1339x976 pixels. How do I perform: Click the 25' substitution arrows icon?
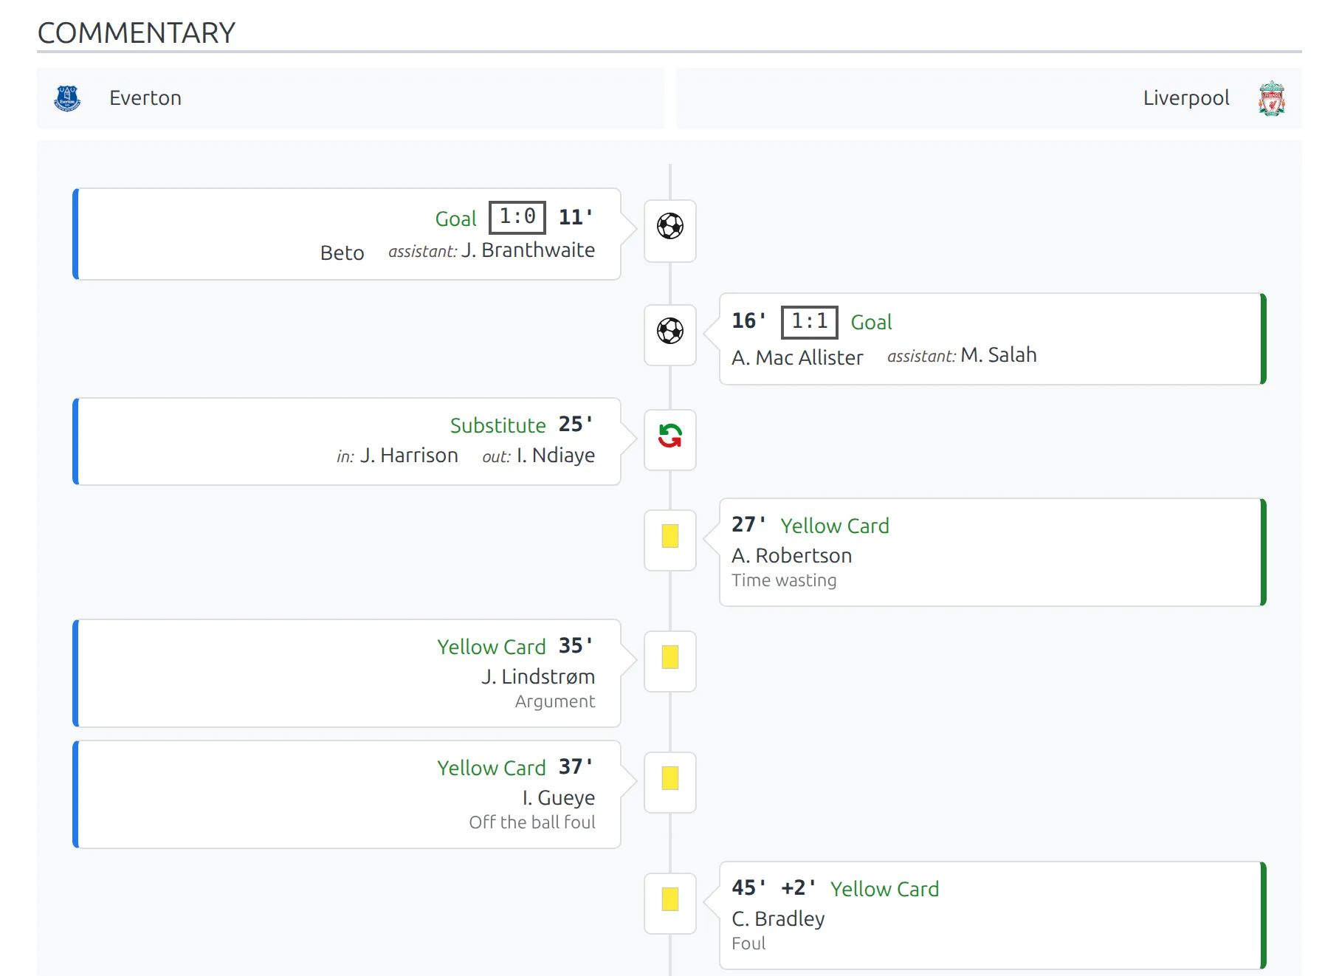point(670,436)
